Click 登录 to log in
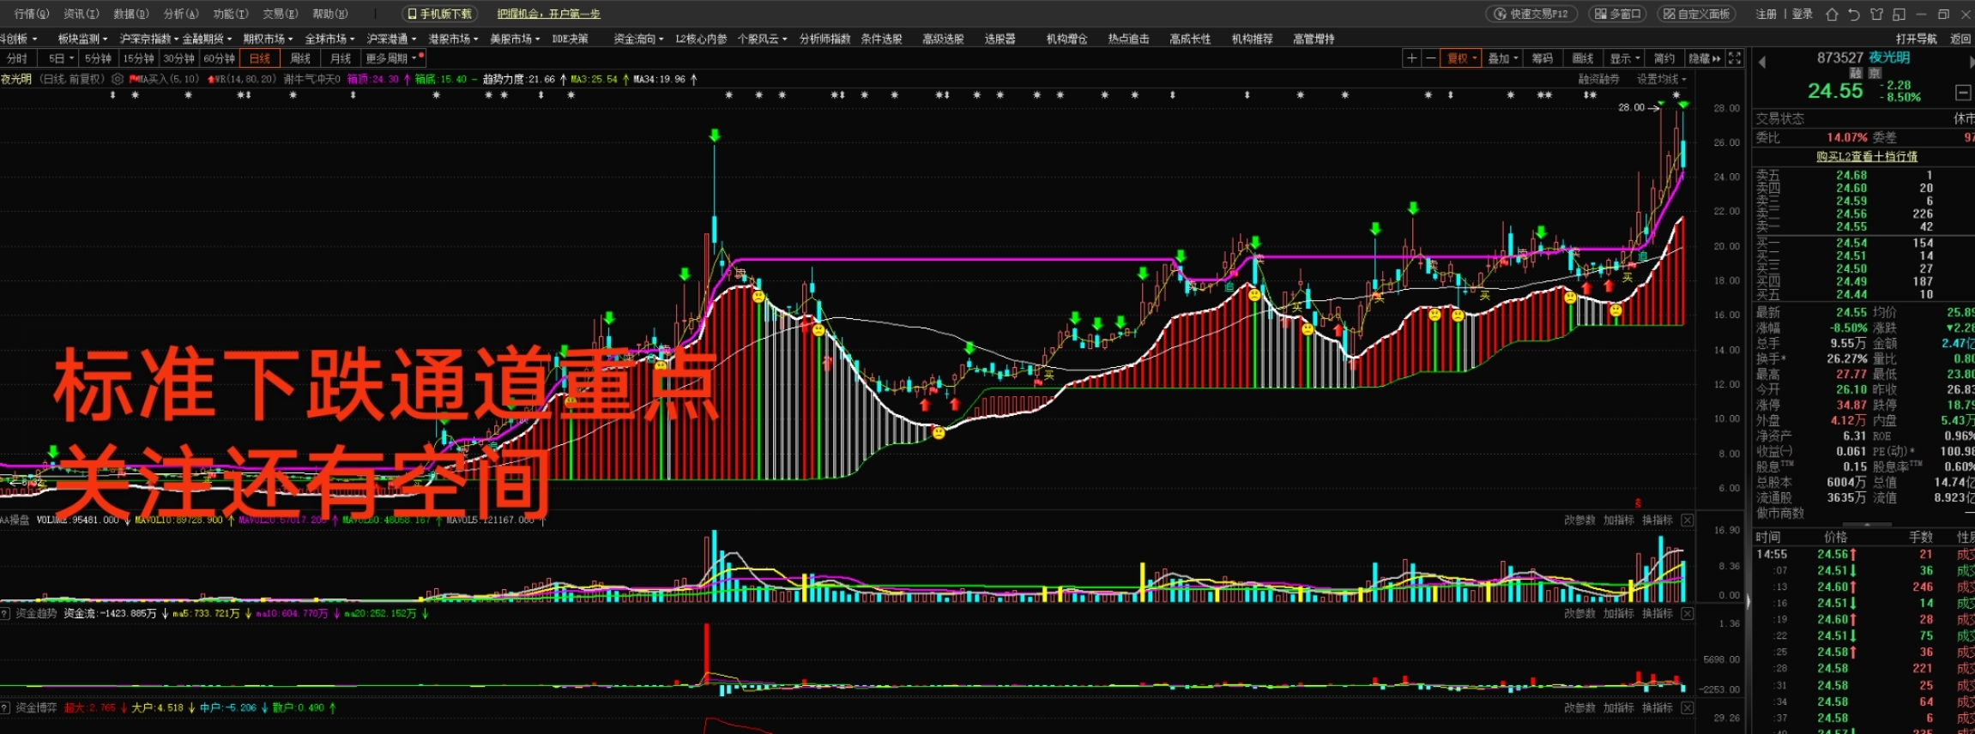1975x734 pixels. (x=1803, y=14)
